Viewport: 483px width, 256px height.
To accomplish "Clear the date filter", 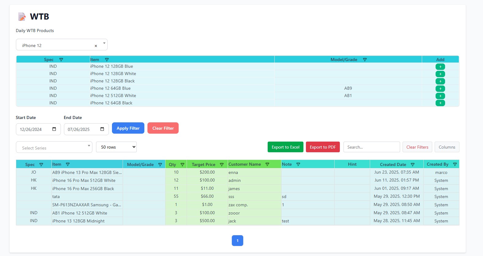I will coord(163,128).
